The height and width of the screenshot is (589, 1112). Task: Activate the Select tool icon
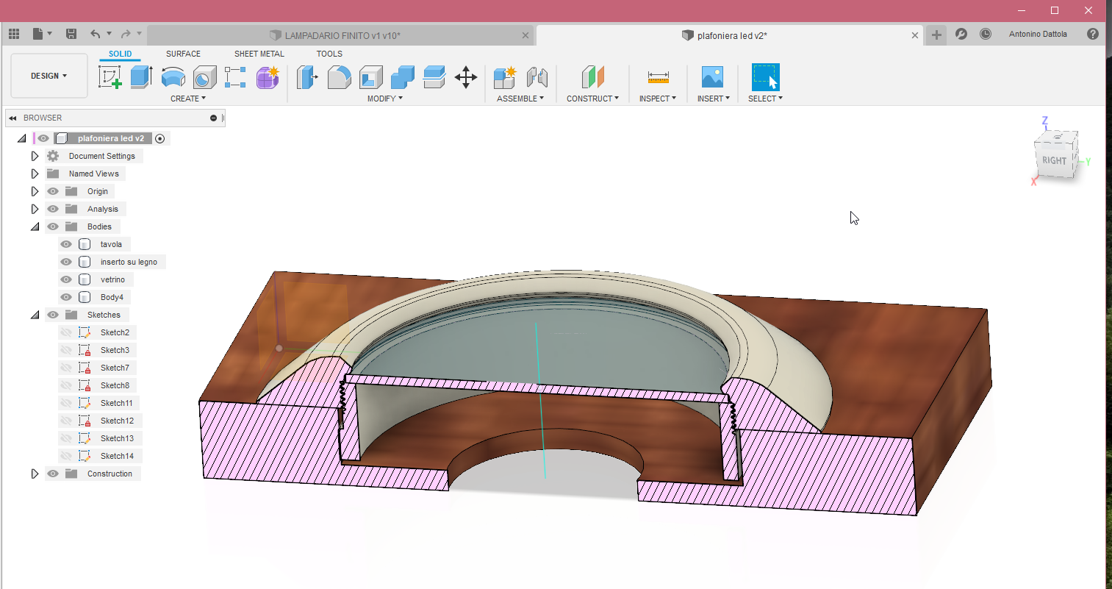click(765, 76)
